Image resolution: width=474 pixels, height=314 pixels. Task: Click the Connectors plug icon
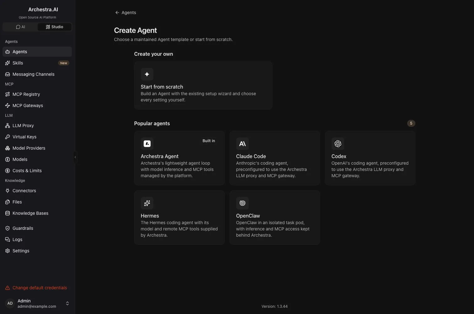point(8,191)
